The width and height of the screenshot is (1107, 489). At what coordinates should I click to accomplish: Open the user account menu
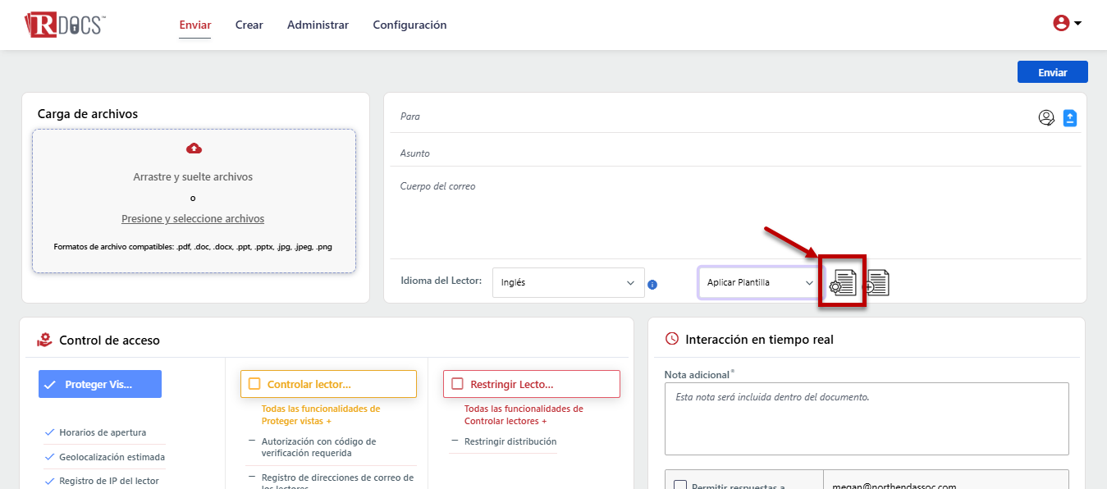tap(1067, 24)
